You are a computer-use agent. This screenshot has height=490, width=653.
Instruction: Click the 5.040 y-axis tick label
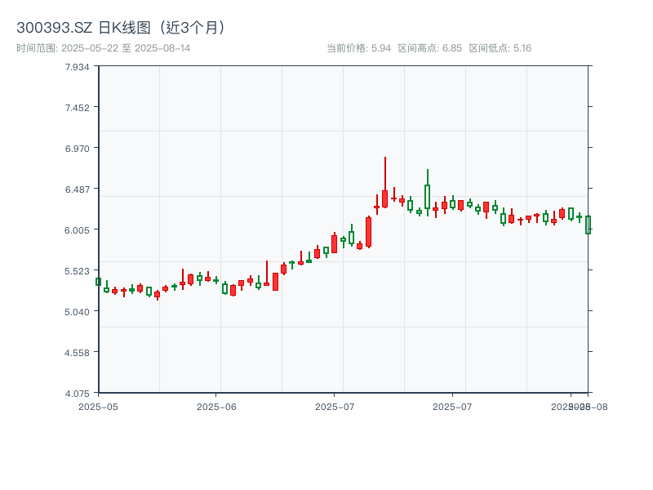point(77,312)
